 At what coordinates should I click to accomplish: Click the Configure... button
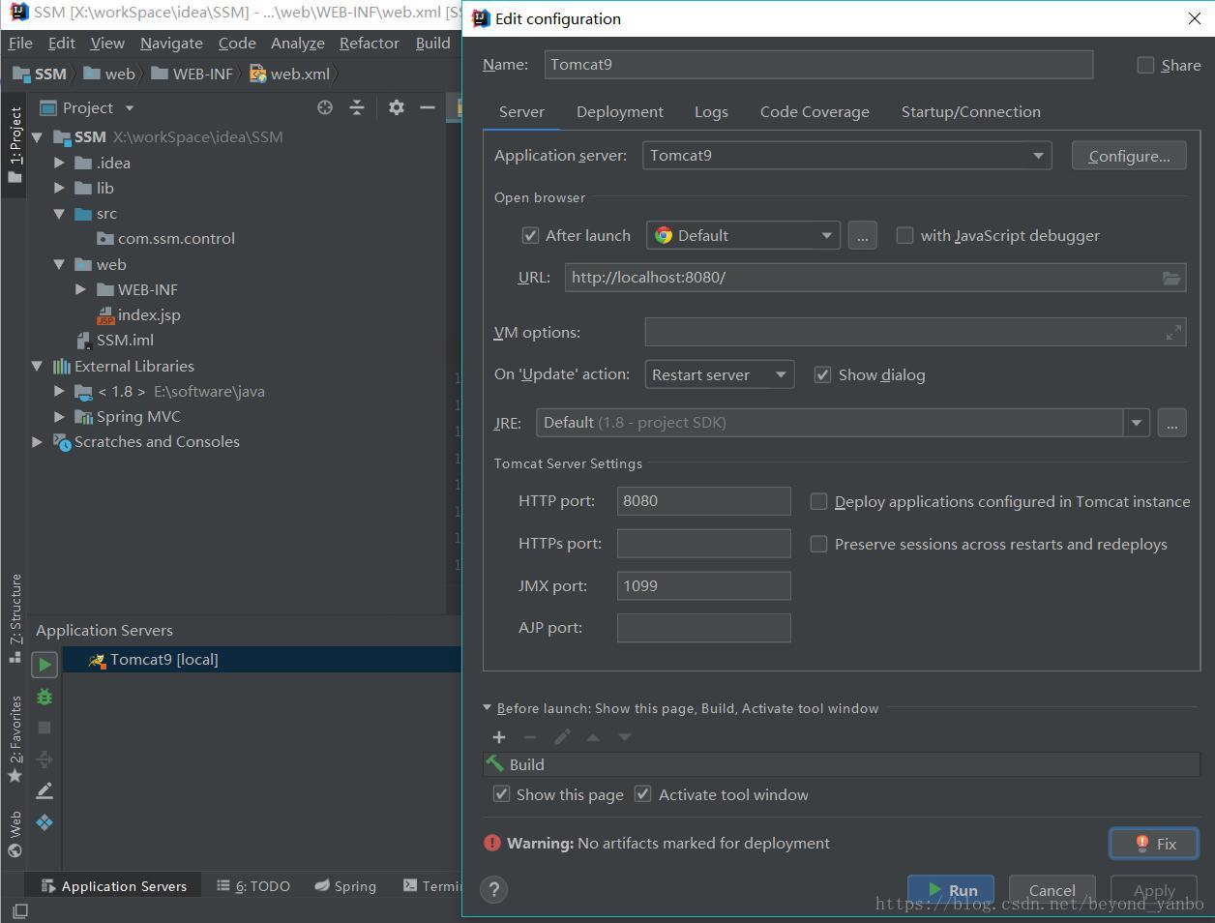coord(1129,156)
